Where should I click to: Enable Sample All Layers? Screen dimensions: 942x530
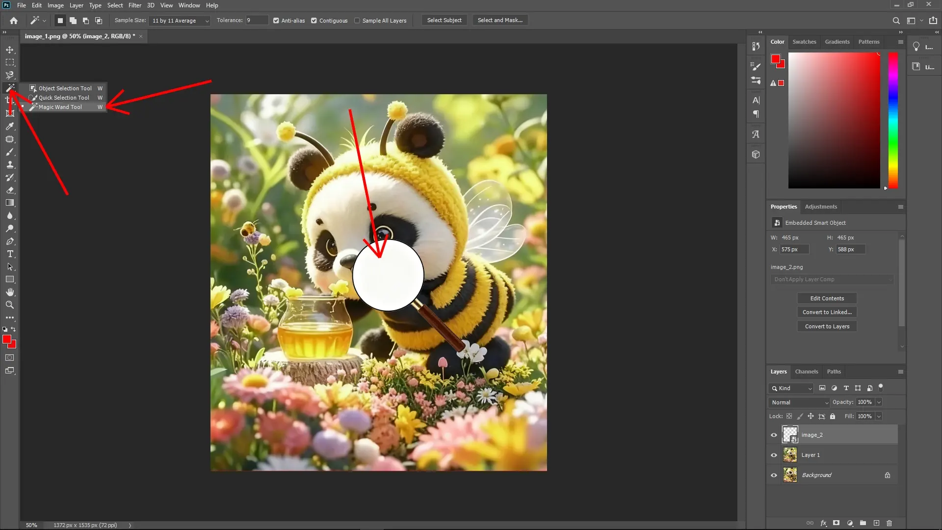click(357, 21)
